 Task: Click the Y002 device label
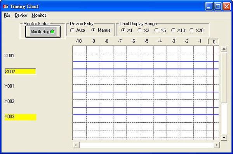click(9, 101)
